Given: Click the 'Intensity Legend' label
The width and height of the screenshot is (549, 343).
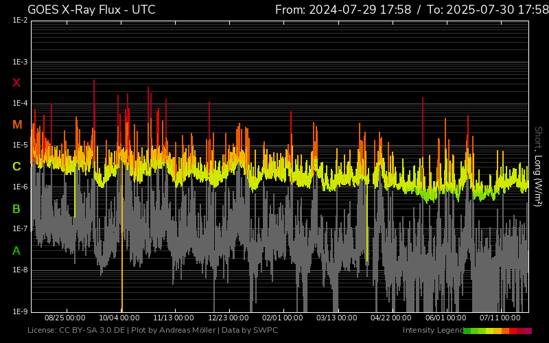Looking at the screenshot, I should (x=433, y=330).
